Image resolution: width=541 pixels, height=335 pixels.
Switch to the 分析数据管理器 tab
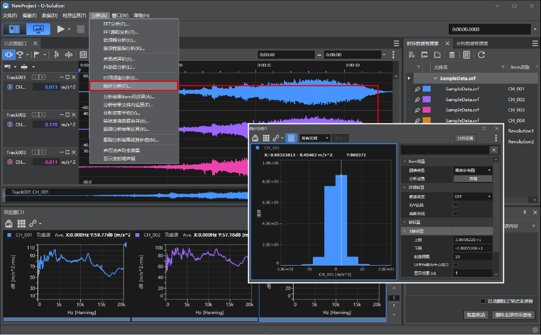[x=472, y=43]
